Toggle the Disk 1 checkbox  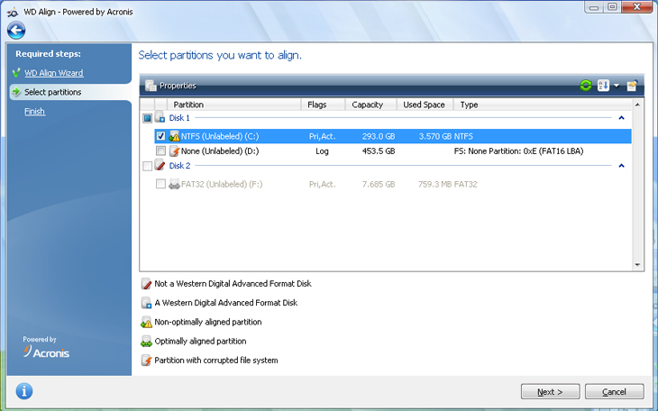pyautogui.click(x=147, y=118)
